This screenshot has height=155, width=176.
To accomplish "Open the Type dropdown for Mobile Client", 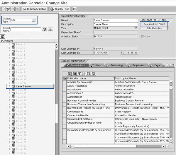I will point(136,28).
